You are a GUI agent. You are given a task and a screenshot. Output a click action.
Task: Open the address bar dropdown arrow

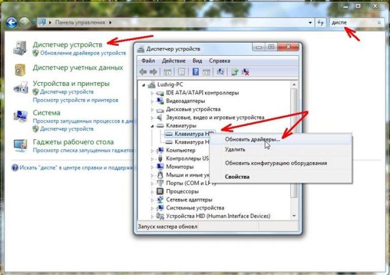(x=310, y=23)
